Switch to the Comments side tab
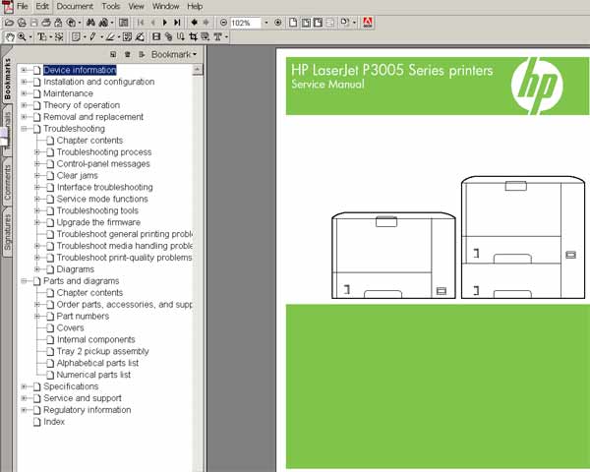Viewport: 590px width, 472px height. [7, 183]
